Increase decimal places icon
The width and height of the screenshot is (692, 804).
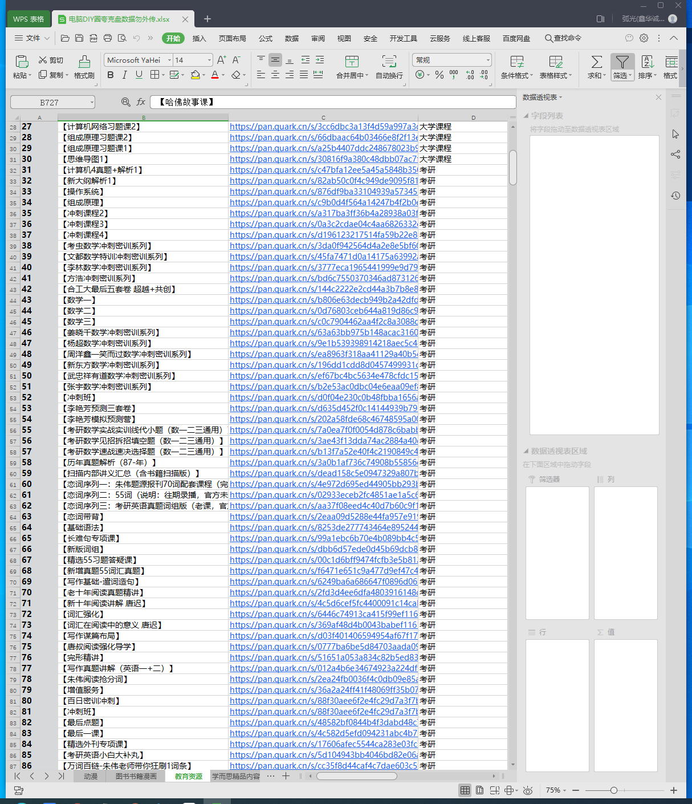[470, 75]
